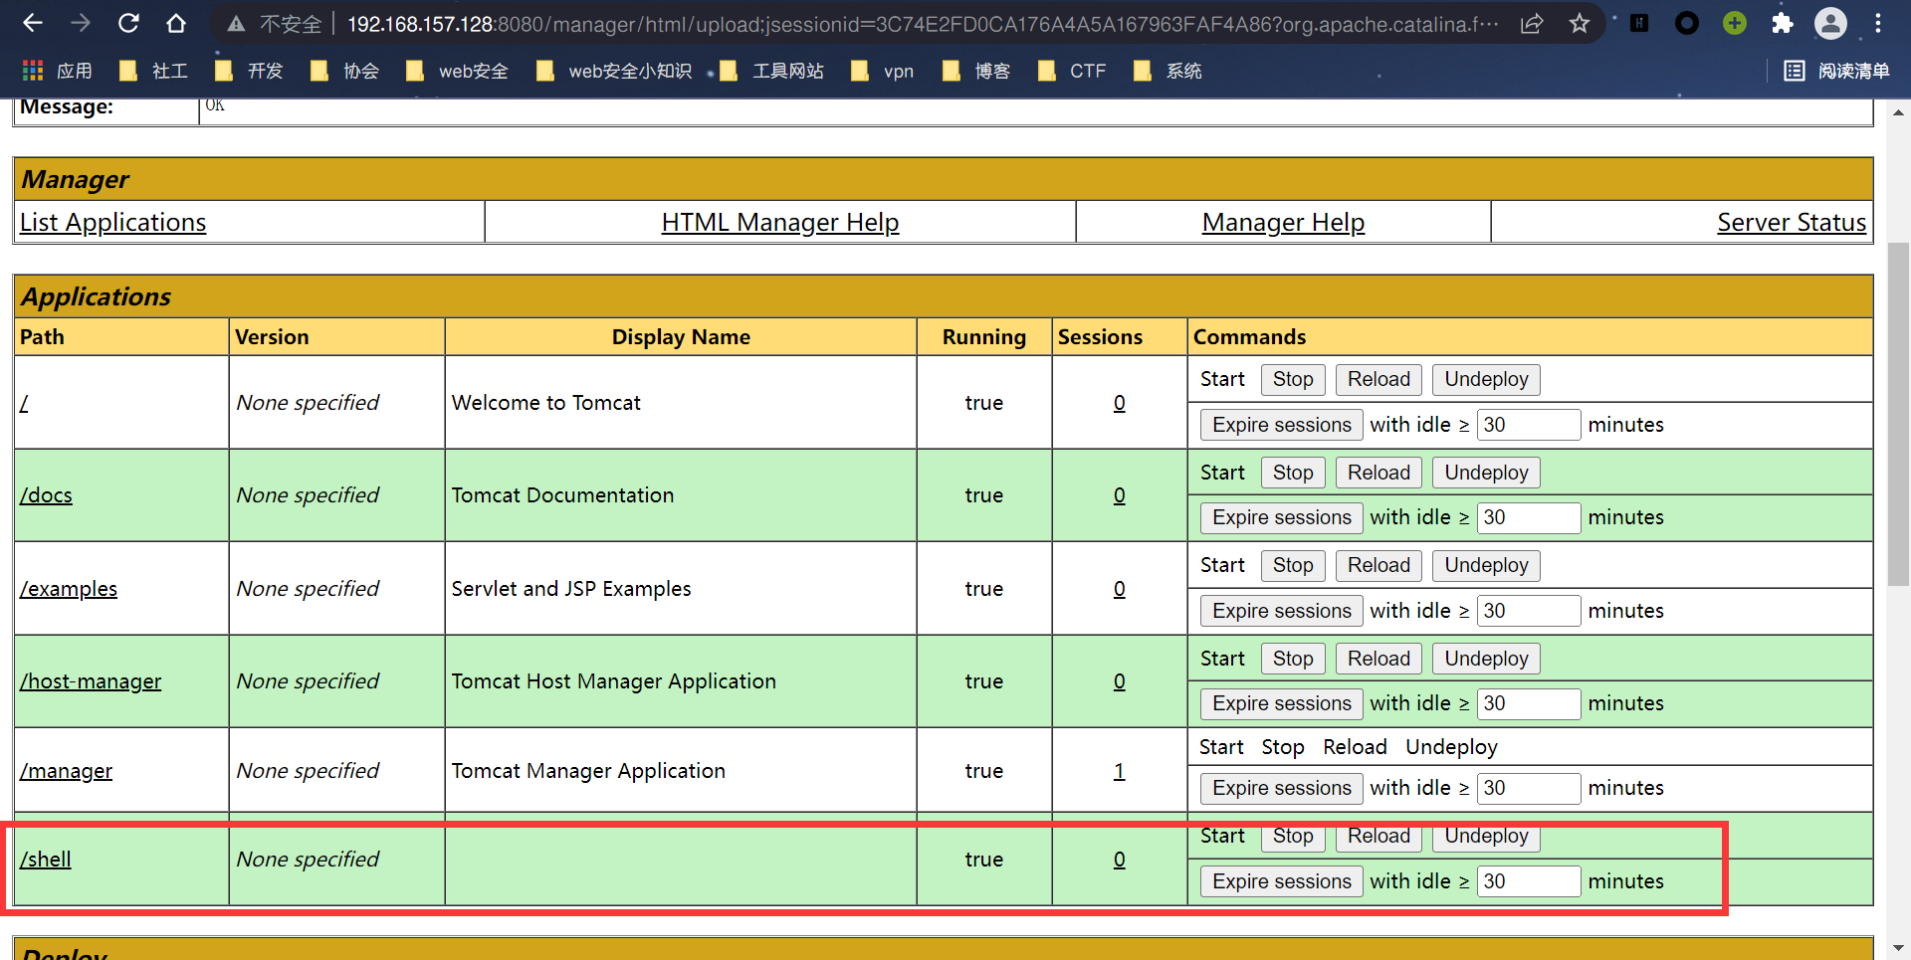Open the 工具网站 bookmark folder
Screen dimensions: 1911x960
(x=772, y=71)
